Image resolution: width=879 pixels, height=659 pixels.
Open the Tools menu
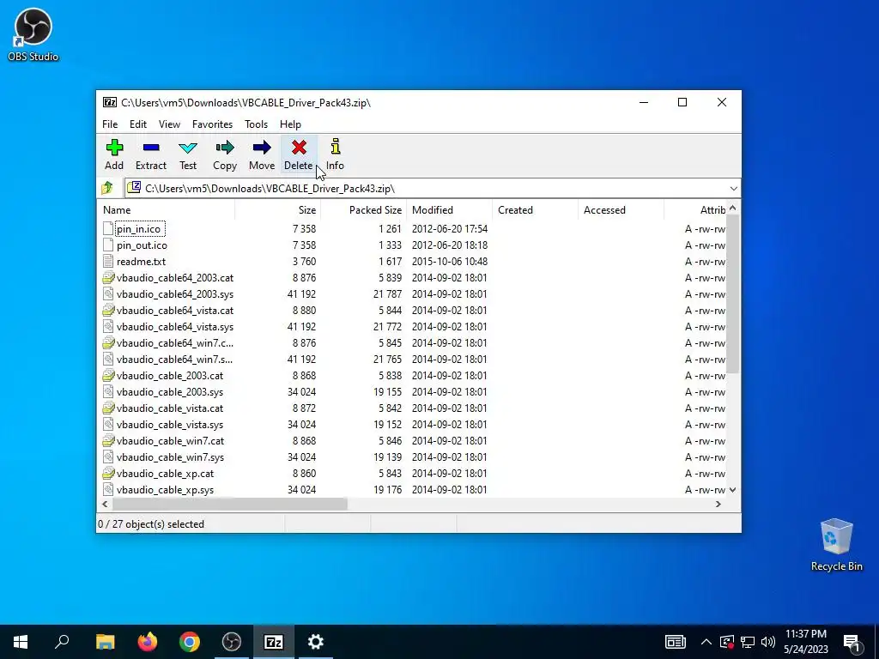[x=256, y=124]
